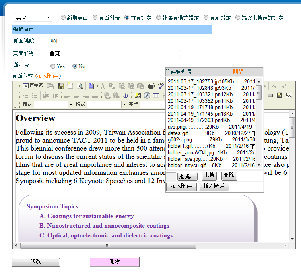Click the Insert Table icon

tap(156, 96)
